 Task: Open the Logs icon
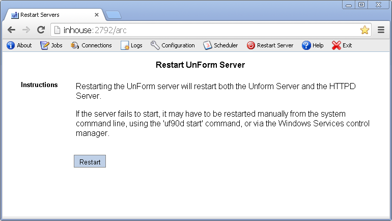pos(125,45)
